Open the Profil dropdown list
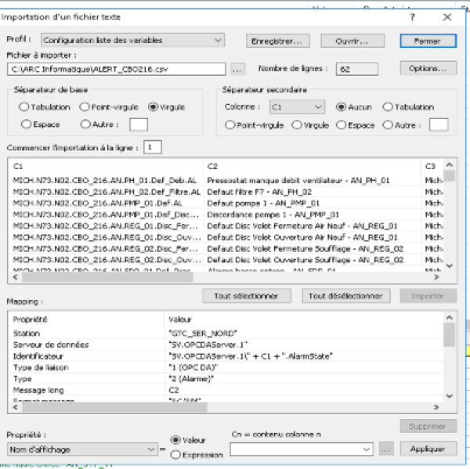This screenshot has height=469, width=470. click(x=218, y=40)
